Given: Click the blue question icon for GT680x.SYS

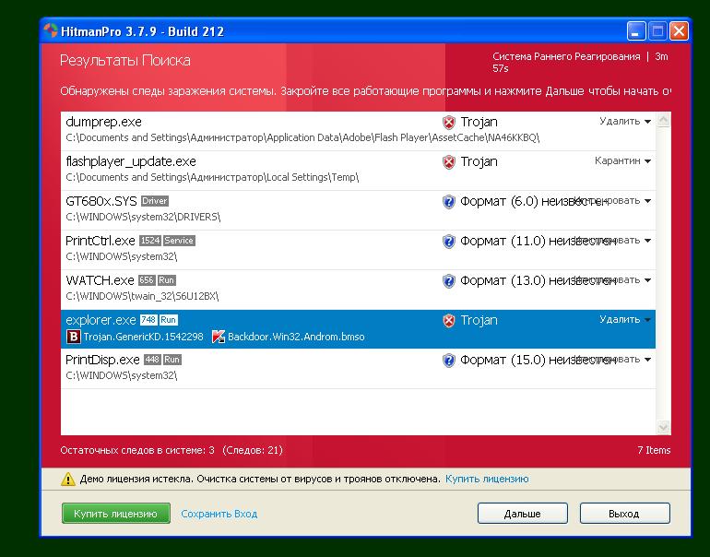Looking at the screenshot, I should [x=449, y=202].
